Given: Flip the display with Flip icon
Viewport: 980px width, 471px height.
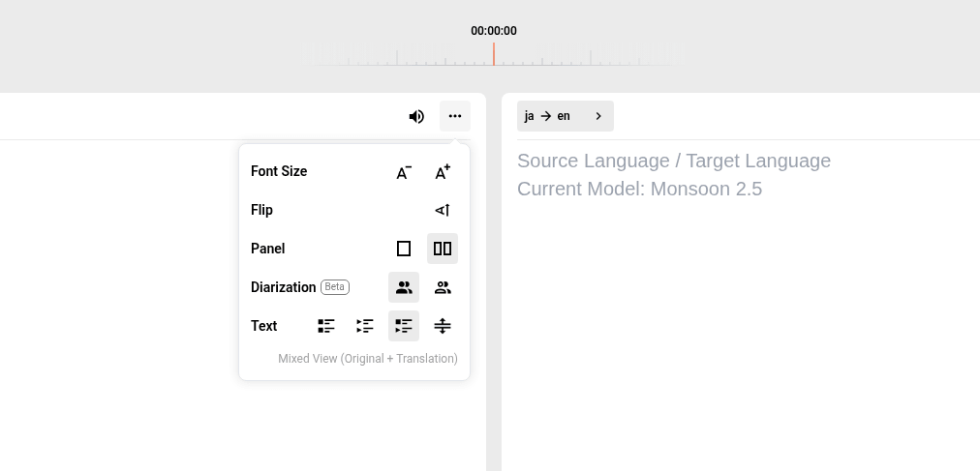Looking at the screenshot, I should click(443, 210).
